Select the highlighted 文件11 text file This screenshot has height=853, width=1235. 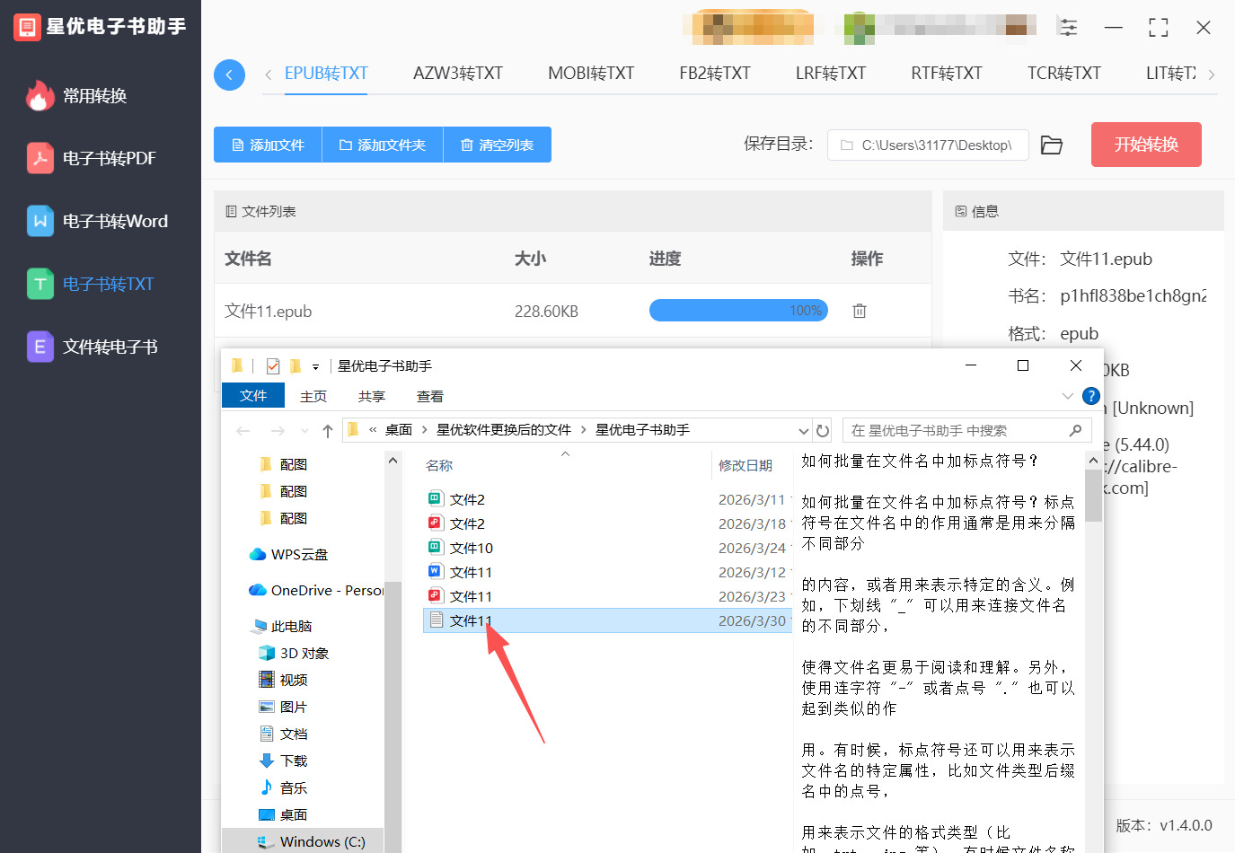[x=607, y=620]
